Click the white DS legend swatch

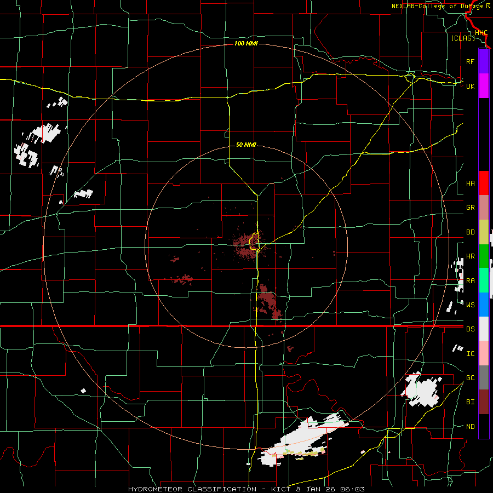tap(484, 329)
